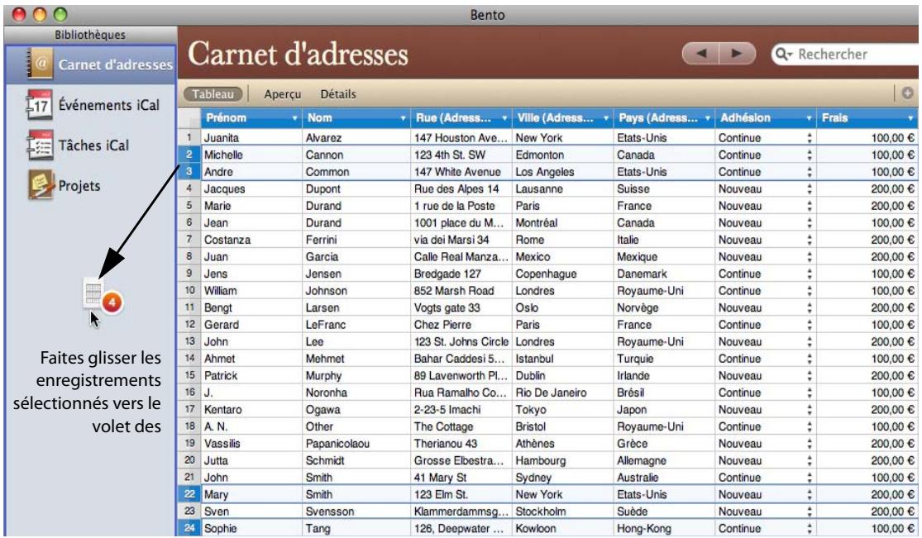Open the Projets library icon
This screenshot has width=922, height=538.
[x=41, y=185]
